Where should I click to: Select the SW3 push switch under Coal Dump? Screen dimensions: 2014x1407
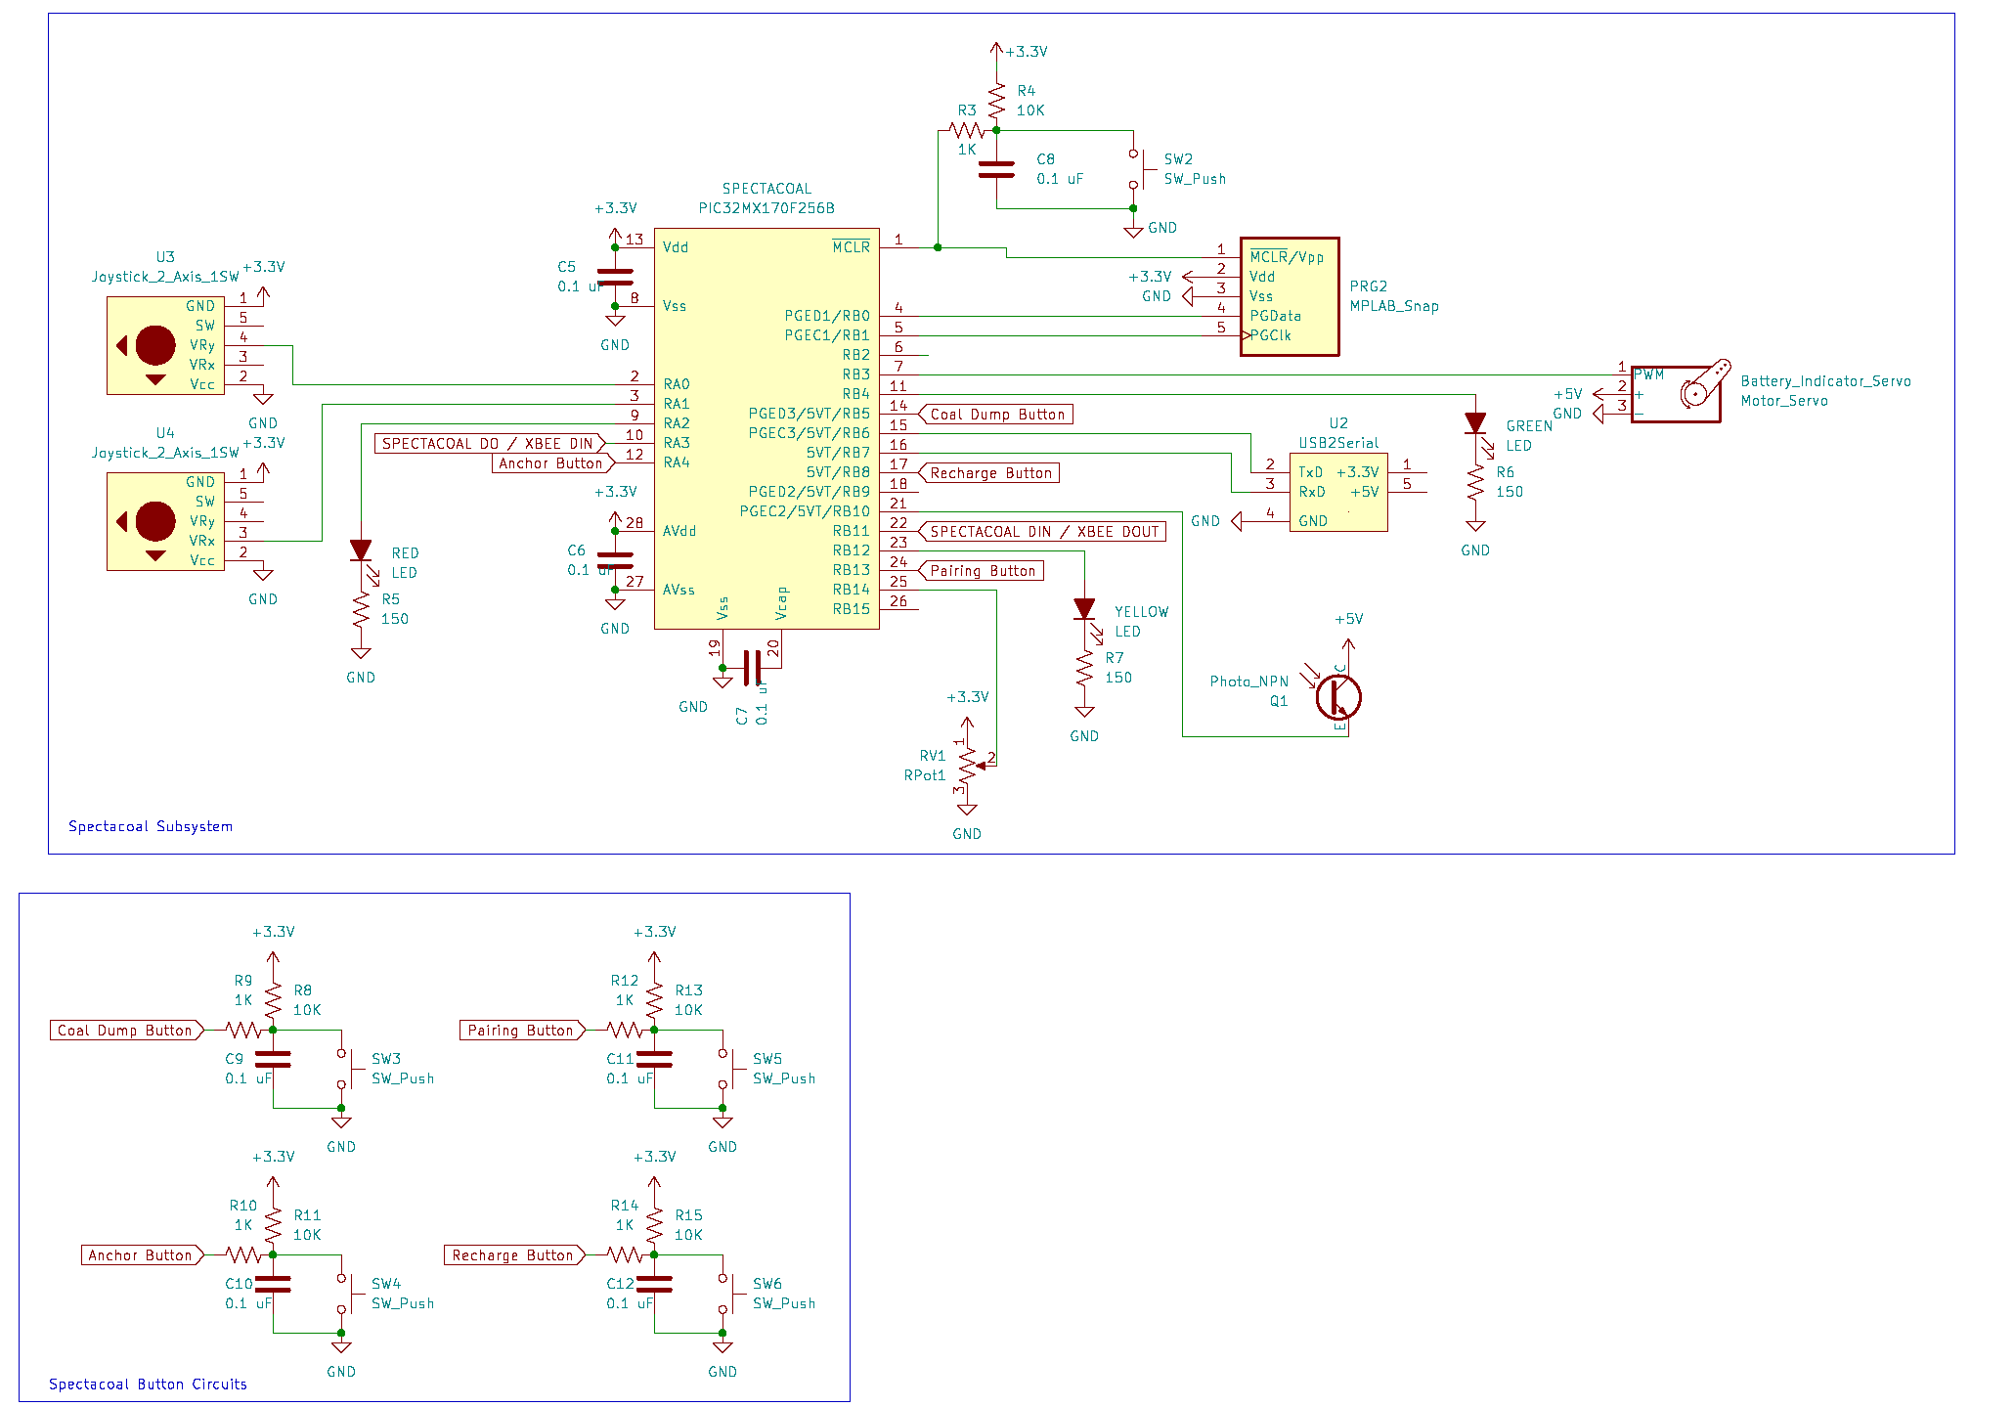click(x=346, y=1068)
